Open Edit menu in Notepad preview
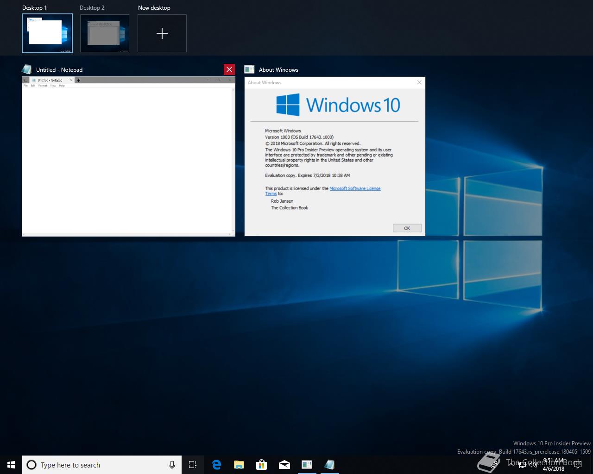The image size is (593, 474). [x=33, y=86]
